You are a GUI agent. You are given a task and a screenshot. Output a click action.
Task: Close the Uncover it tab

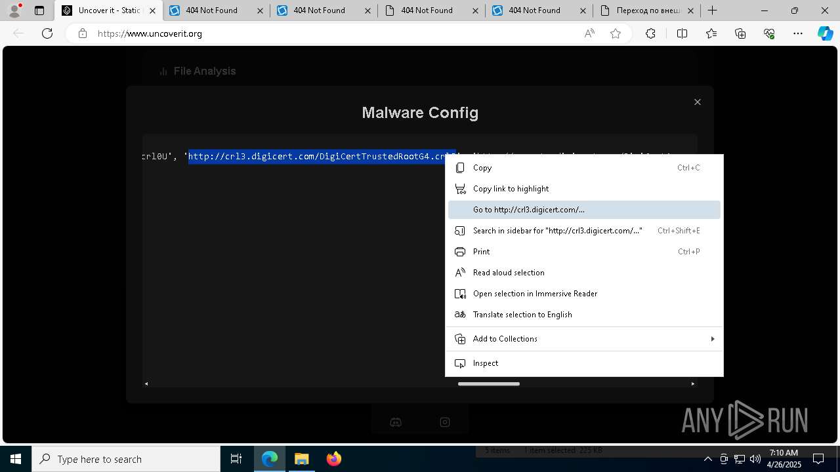[152, 10]
